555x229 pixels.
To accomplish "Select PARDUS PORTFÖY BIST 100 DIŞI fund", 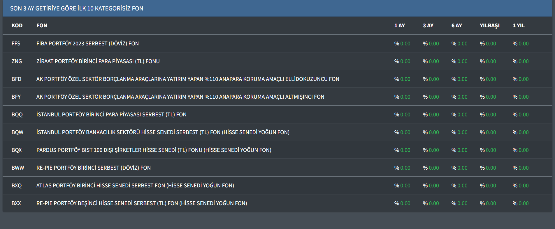I will [154, 150].
